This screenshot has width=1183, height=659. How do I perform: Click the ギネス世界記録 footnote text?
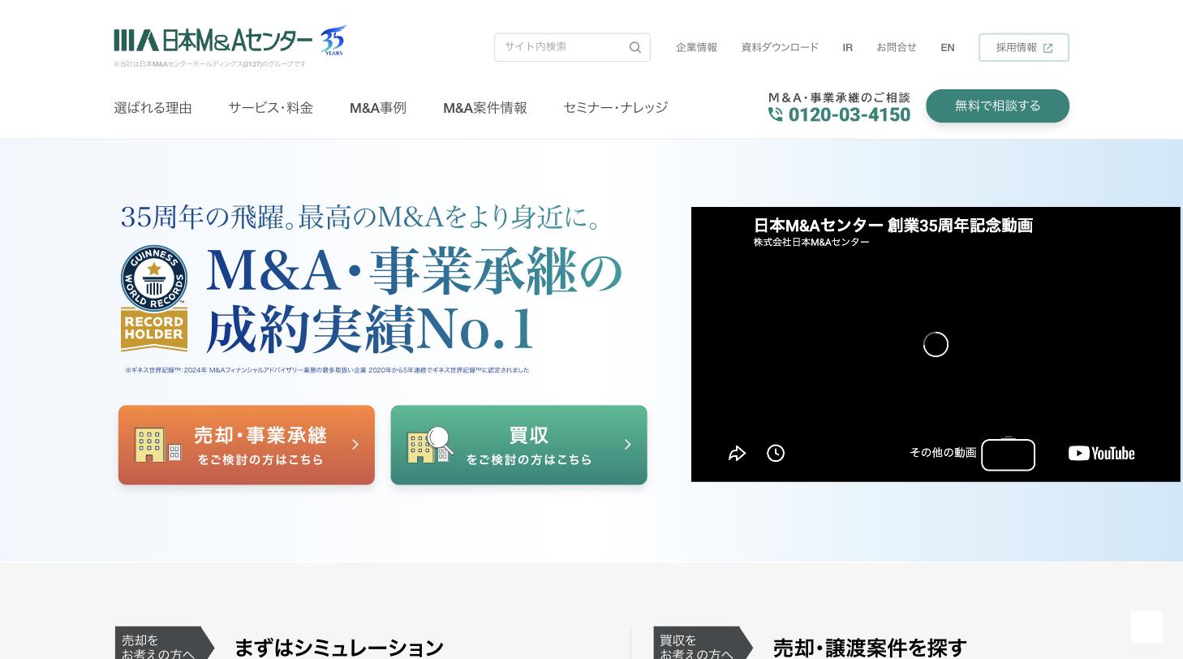click(x=327, y=370)
